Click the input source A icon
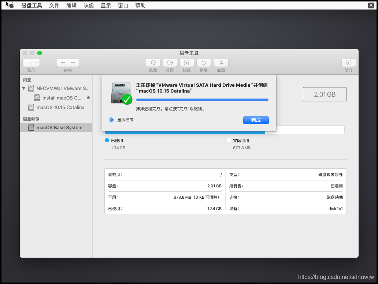The height and width of the screenshot is (284, 378). point(371,5)
